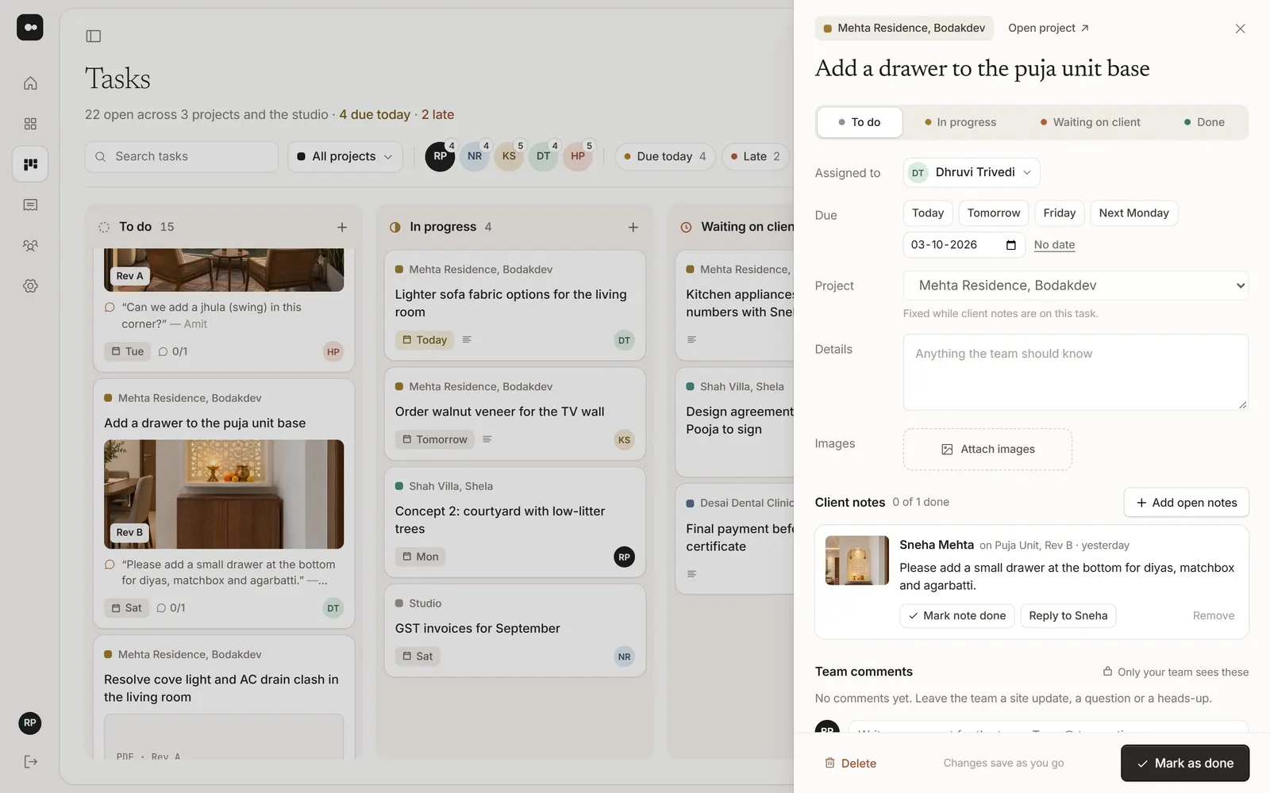Open the Mehta Residence project select

pyautogui.click(x=1076, y=285)
